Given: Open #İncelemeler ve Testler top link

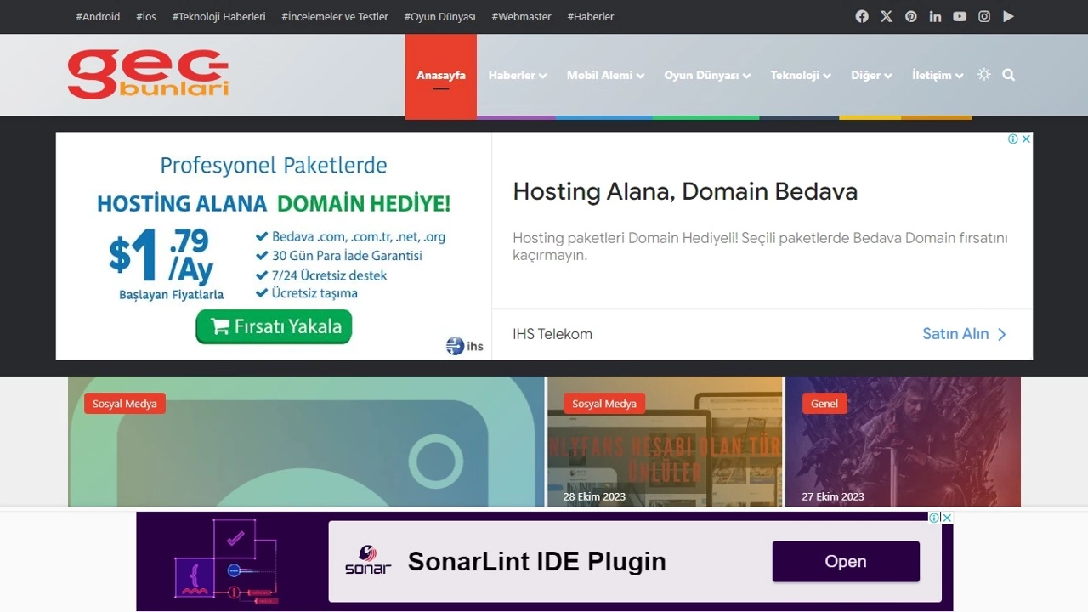Looking at the screenshot, I should pyautogui.click(x=335, y=16).
